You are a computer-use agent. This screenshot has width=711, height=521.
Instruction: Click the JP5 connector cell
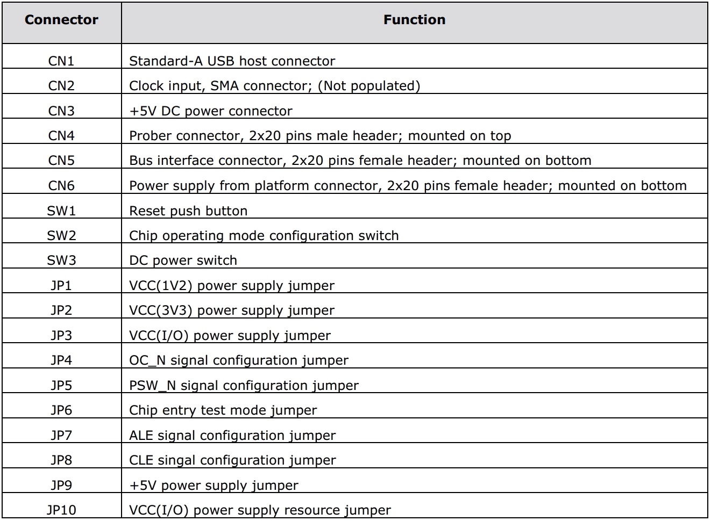(61, 386)
